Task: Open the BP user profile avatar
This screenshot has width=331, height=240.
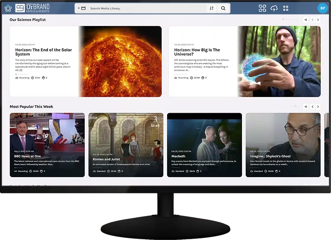Action: point(323,8)
